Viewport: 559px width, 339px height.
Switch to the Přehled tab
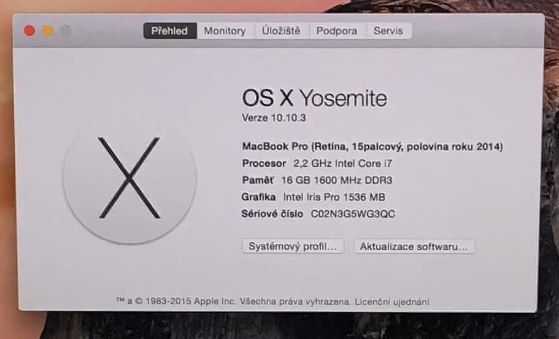coord(170,31)
